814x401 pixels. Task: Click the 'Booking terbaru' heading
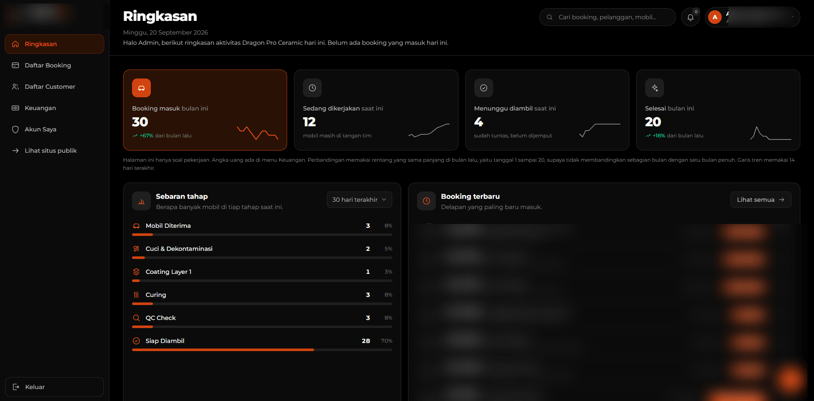(470, 196)
